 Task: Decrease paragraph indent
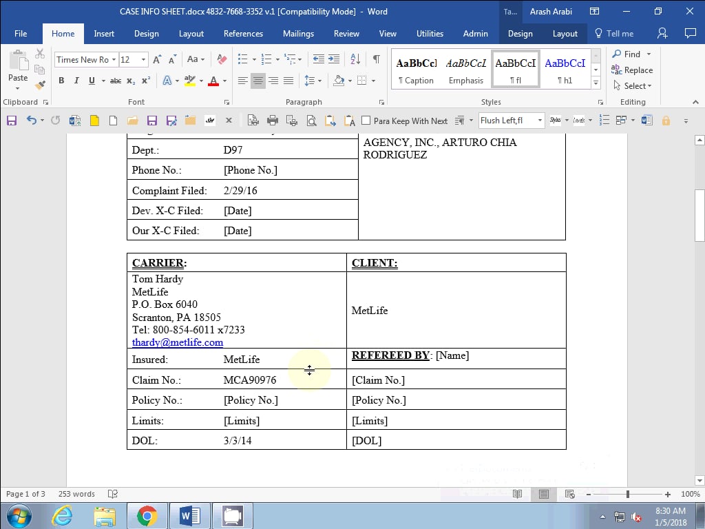tap(318, 59)
